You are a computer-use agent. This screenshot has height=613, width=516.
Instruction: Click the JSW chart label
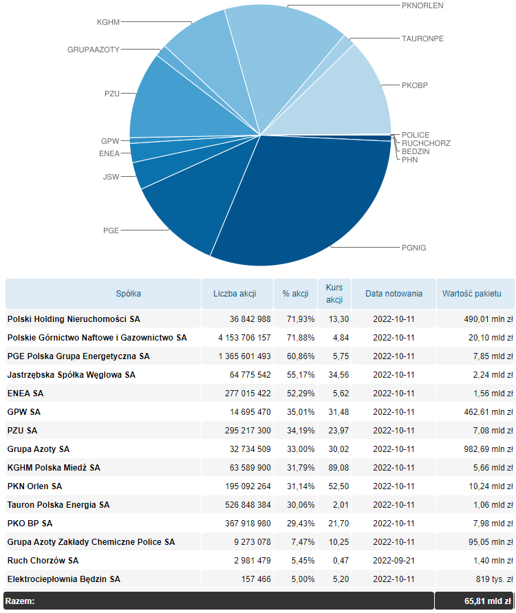[x=111, y=177]
